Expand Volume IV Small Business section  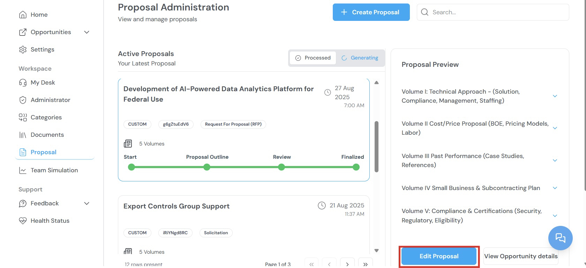[x=555, y=188]
